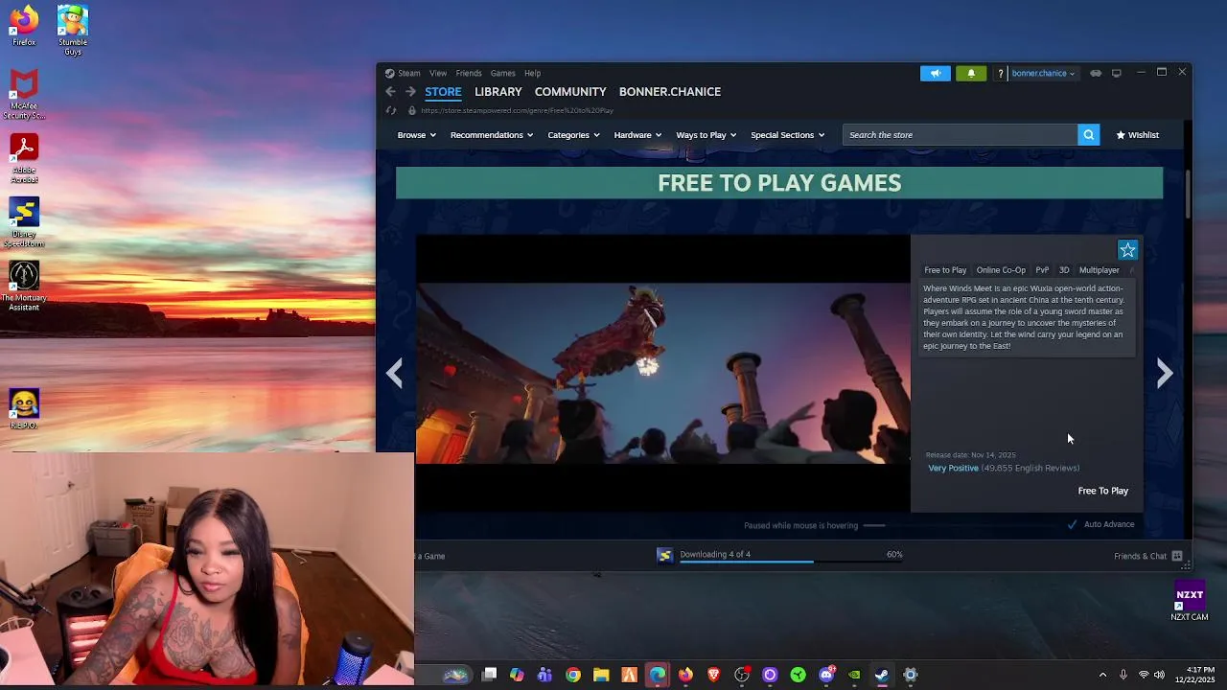Switch to the COMMUNITY tab
1227x690 pixels.
[x=570, y=91]
